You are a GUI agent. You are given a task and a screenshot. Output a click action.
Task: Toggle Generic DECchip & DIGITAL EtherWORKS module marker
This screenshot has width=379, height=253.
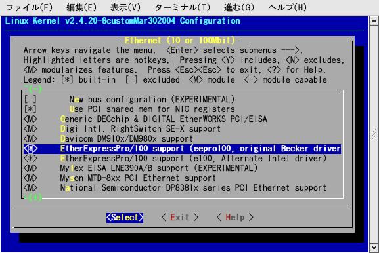coord(30,119)
